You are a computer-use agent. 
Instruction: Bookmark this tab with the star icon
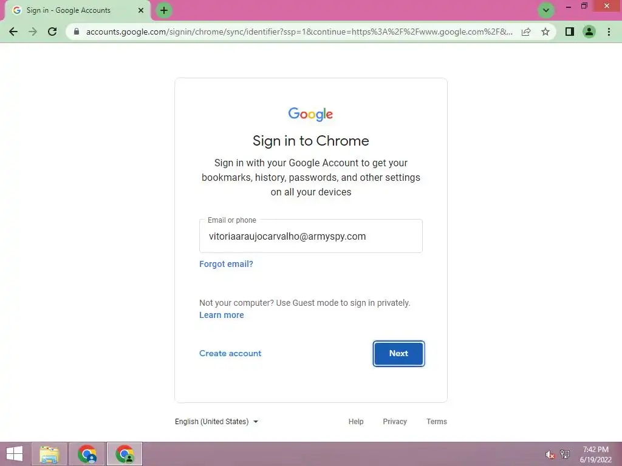point(545,32)
